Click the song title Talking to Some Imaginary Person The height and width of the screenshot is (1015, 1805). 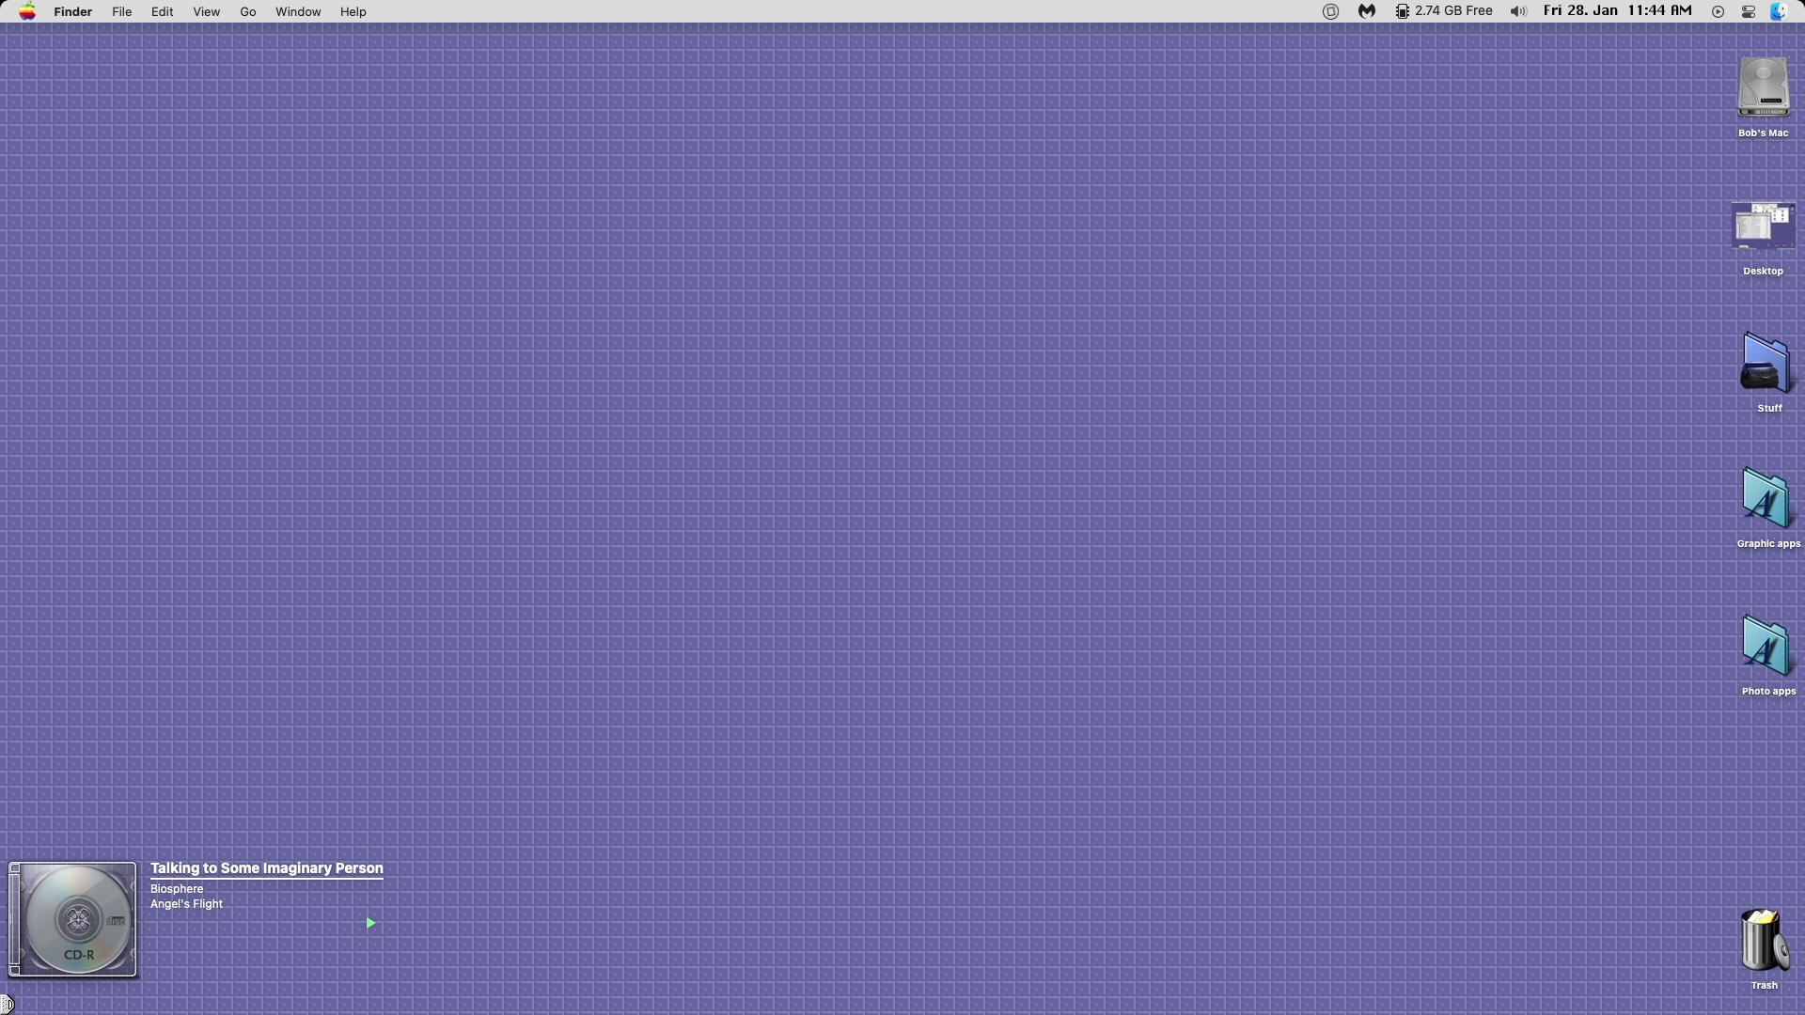(266, 868)
